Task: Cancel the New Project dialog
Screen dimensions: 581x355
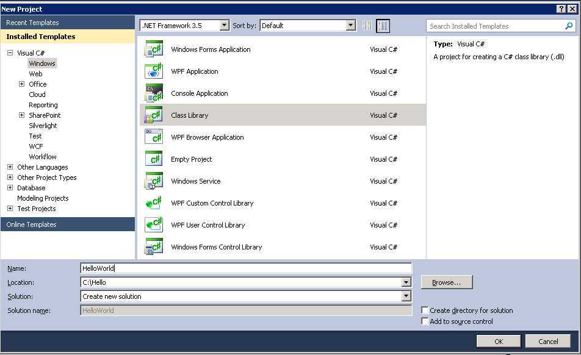Action: pyautogui.click(x=548, y=342)
